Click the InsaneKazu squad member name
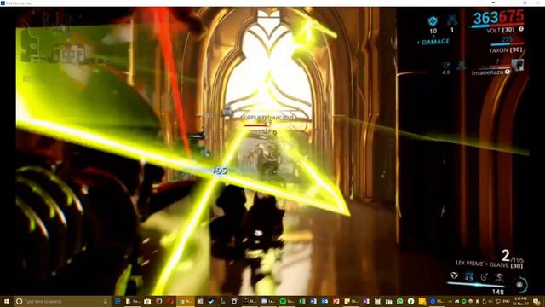Screen dimensions: 545x307 [487, 72]
